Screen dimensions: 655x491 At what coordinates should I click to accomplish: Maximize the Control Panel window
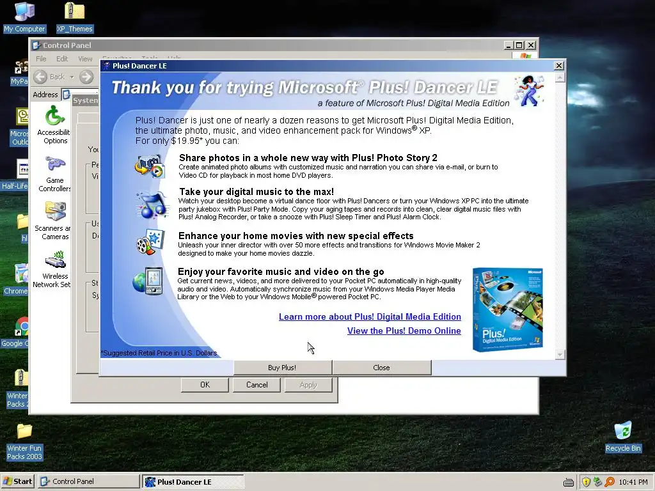(x=519, y=45)
